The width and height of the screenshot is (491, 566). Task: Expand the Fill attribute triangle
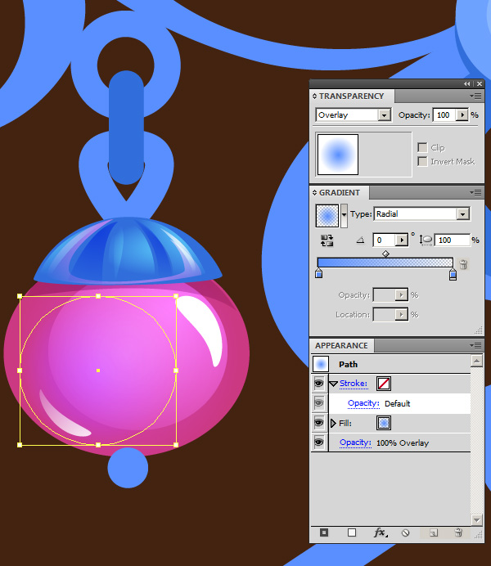pyautogui.click(x=333, y=423)
